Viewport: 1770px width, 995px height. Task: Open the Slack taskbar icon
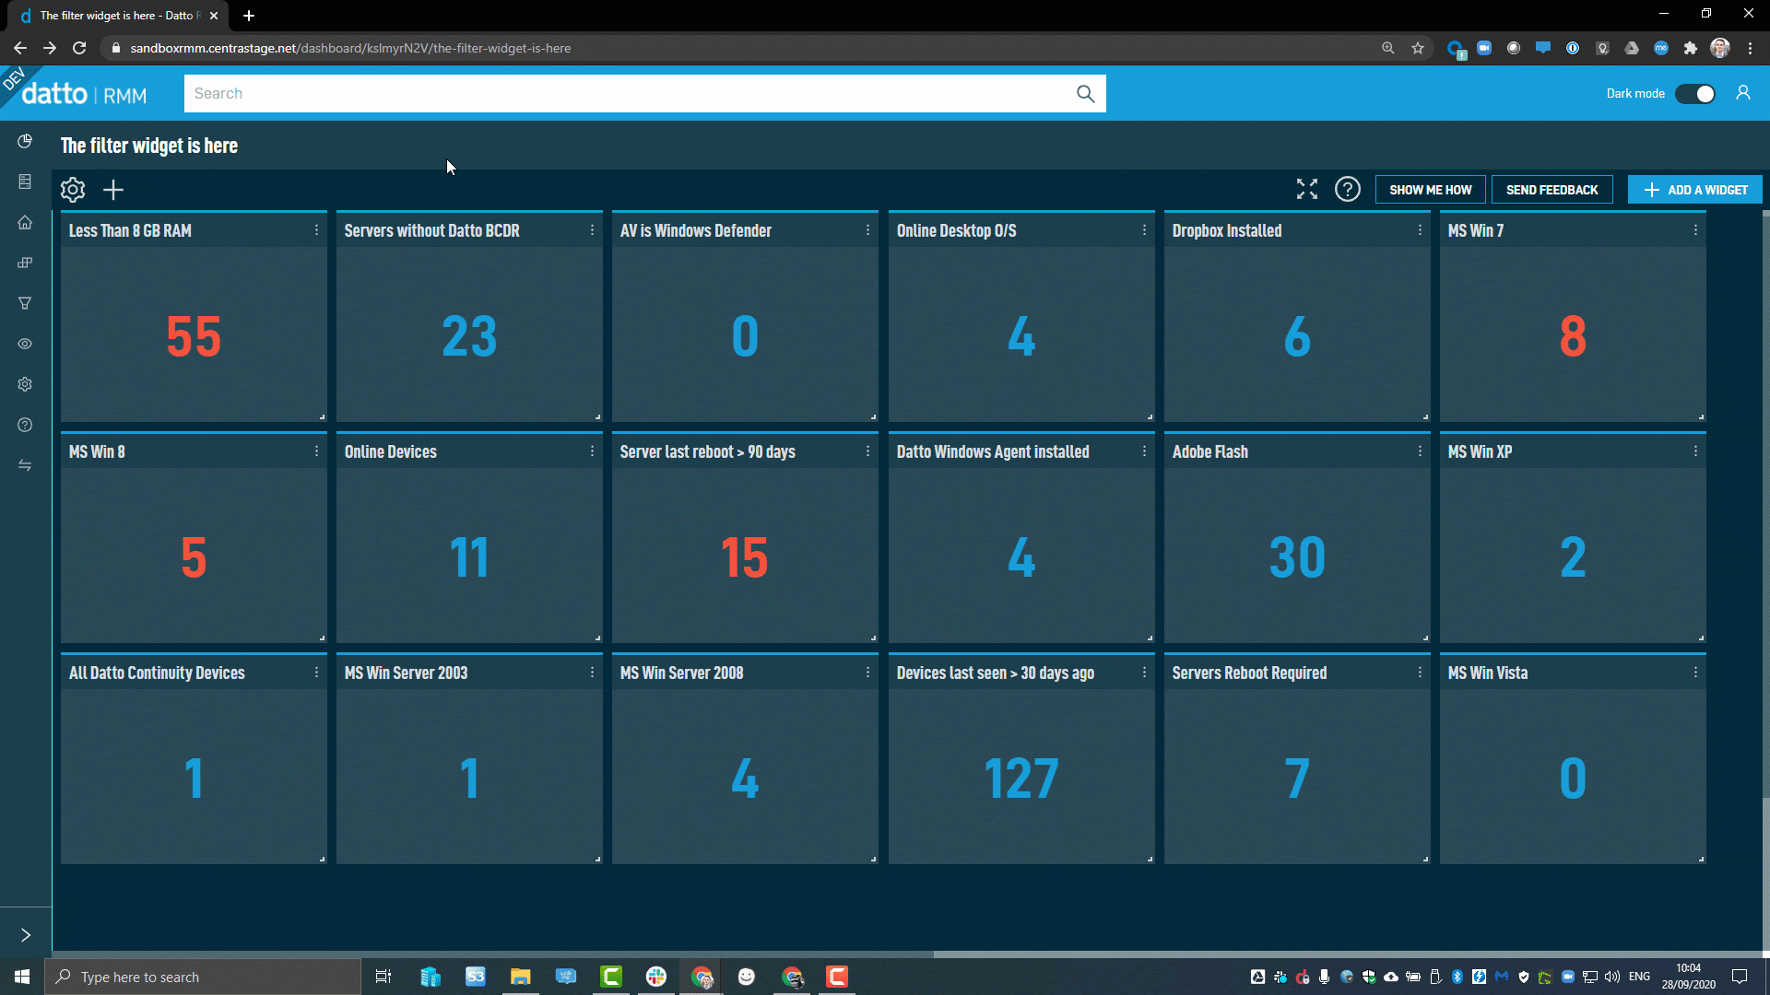656,977
